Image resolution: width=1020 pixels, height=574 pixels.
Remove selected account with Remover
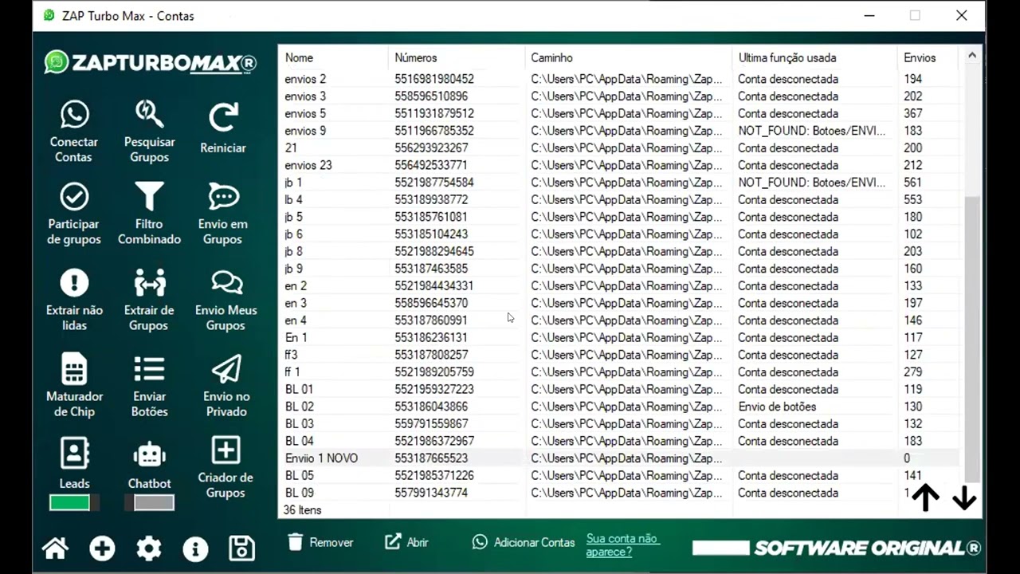320,542
